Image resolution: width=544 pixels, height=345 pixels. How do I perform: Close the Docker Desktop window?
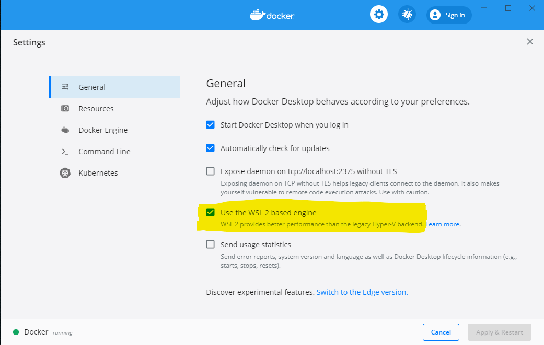(532, 8)
